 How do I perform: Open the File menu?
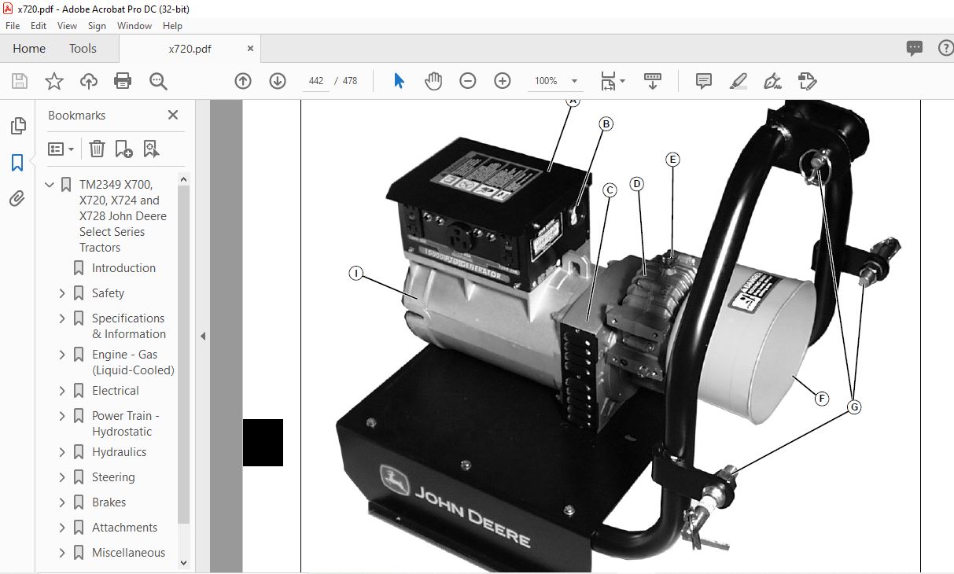click(13, 26)
